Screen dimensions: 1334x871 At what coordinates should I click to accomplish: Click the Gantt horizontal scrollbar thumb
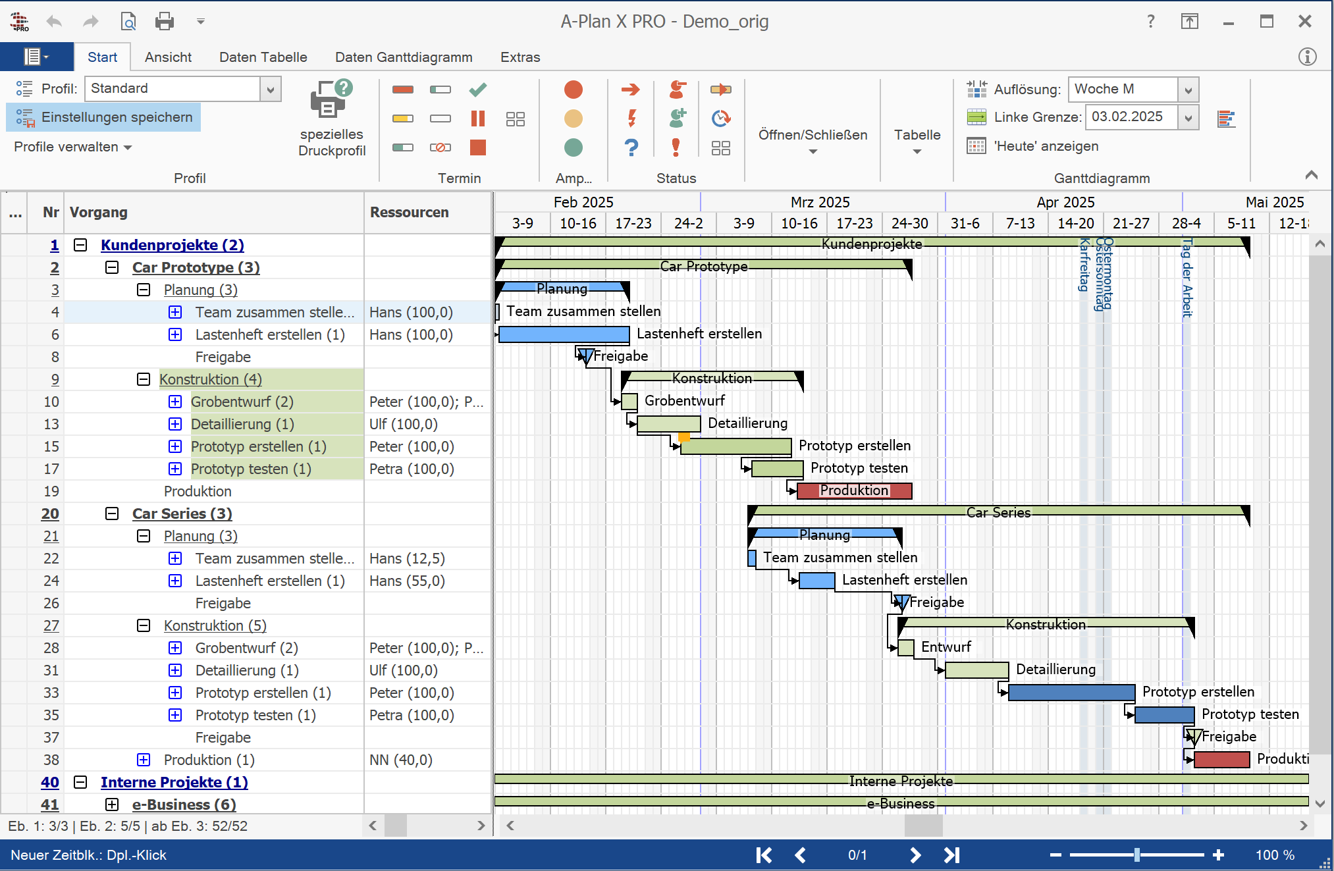[923, 826]
